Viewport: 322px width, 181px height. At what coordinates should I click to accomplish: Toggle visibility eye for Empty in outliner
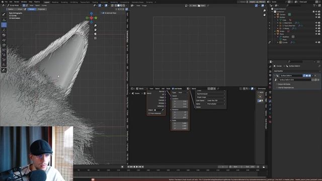pyautogui.click(x=316, y=31)
